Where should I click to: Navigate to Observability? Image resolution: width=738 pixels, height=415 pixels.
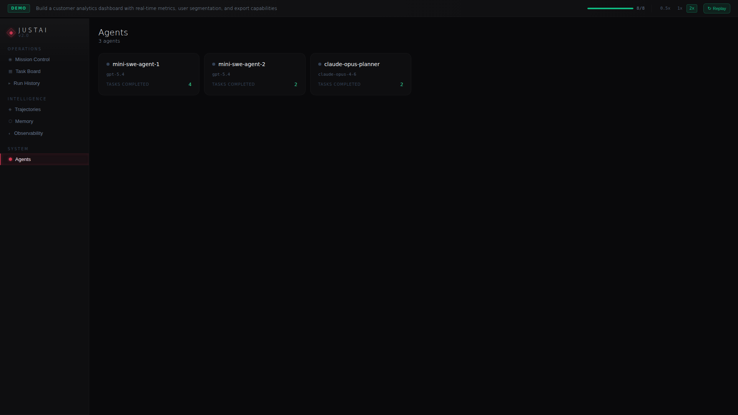pyautogui.click(x=45, y=133)
